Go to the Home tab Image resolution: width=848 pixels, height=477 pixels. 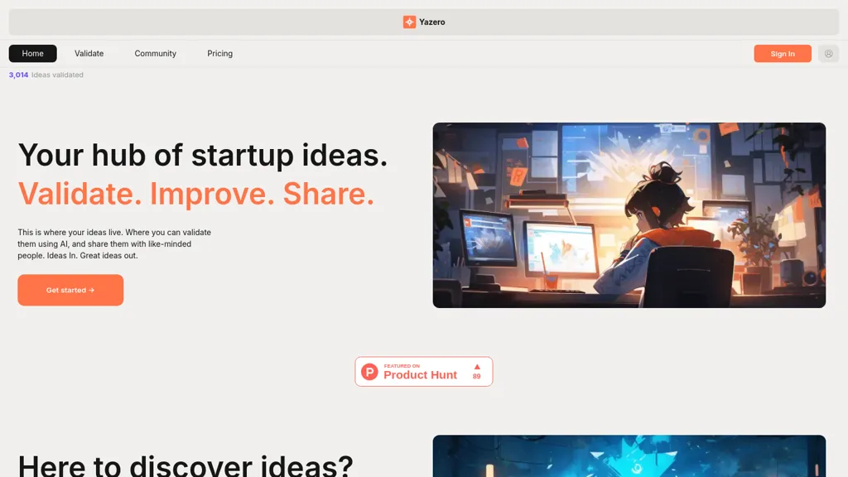32,54
